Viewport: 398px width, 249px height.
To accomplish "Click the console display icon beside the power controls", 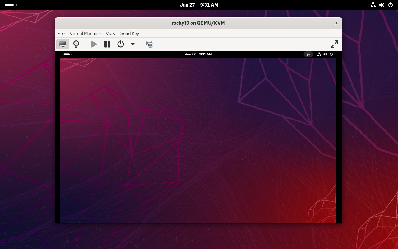I will tap(150, 44).
